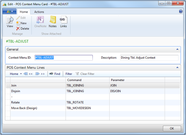Screen dimensions: 186x135
Task: Select the Home ribbon tab
Action: coord(24,12)
